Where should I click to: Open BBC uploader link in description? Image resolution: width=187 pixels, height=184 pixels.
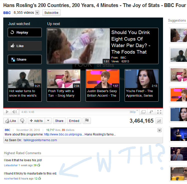7,130
